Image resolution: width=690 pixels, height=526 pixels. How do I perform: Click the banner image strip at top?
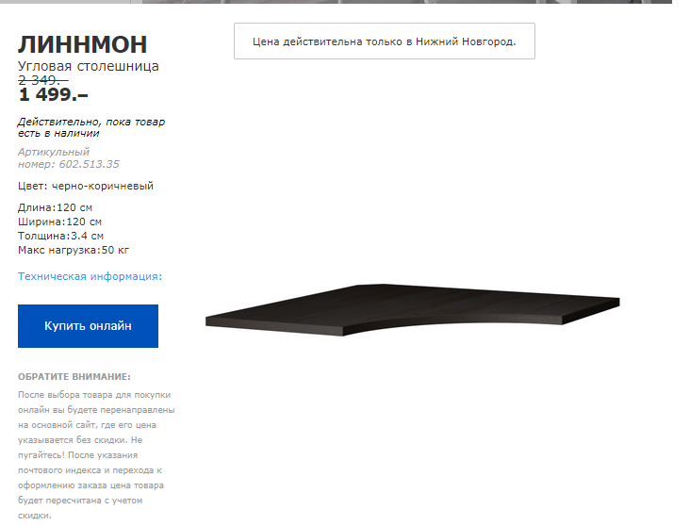click(x=336, y=2)
